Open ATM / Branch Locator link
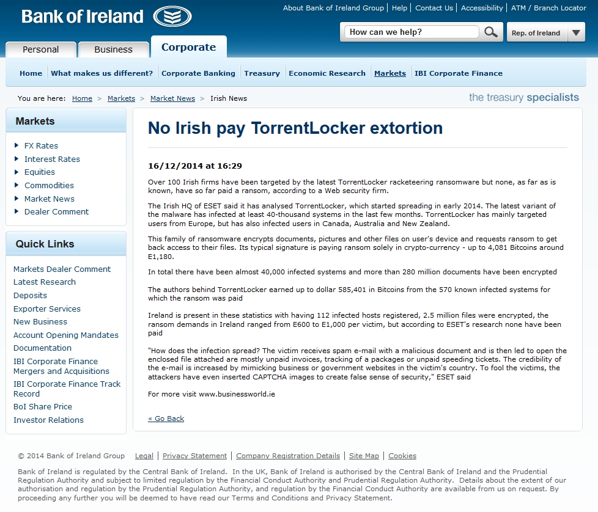This screenshot has height=512, width=598. click(548, 8)
